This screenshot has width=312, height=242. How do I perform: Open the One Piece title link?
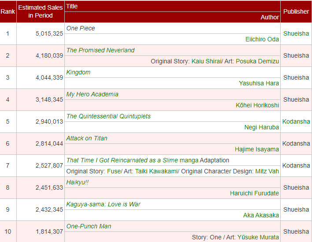pos(81,28)
